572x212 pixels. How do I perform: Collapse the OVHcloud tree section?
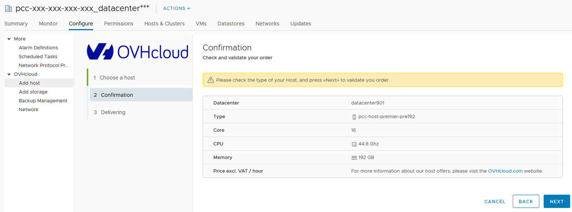9,74
